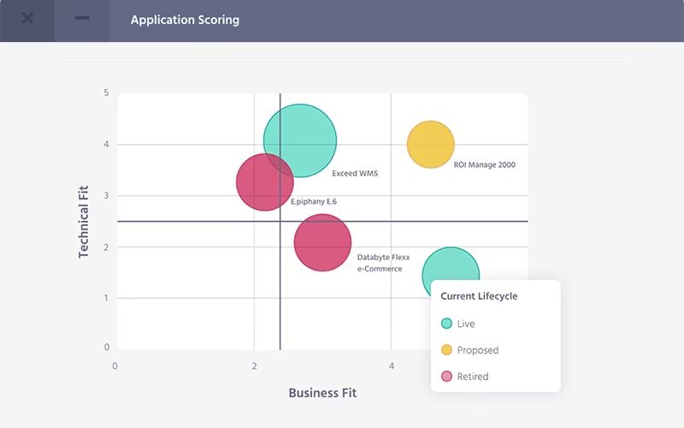Click the Exceed WMS label

(x=355, y=174)
